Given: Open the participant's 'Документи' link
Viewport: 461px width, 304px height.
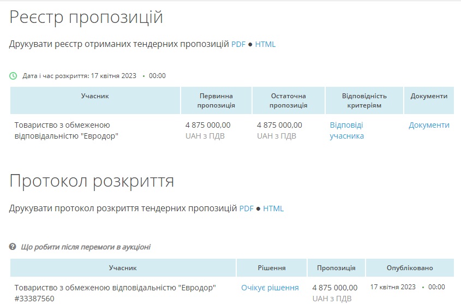Looking at the screenshot, I should (x=429, y=125).
